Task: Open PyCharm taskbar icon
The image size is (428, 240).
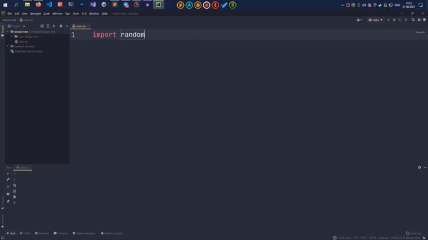Action: [158, 5]
